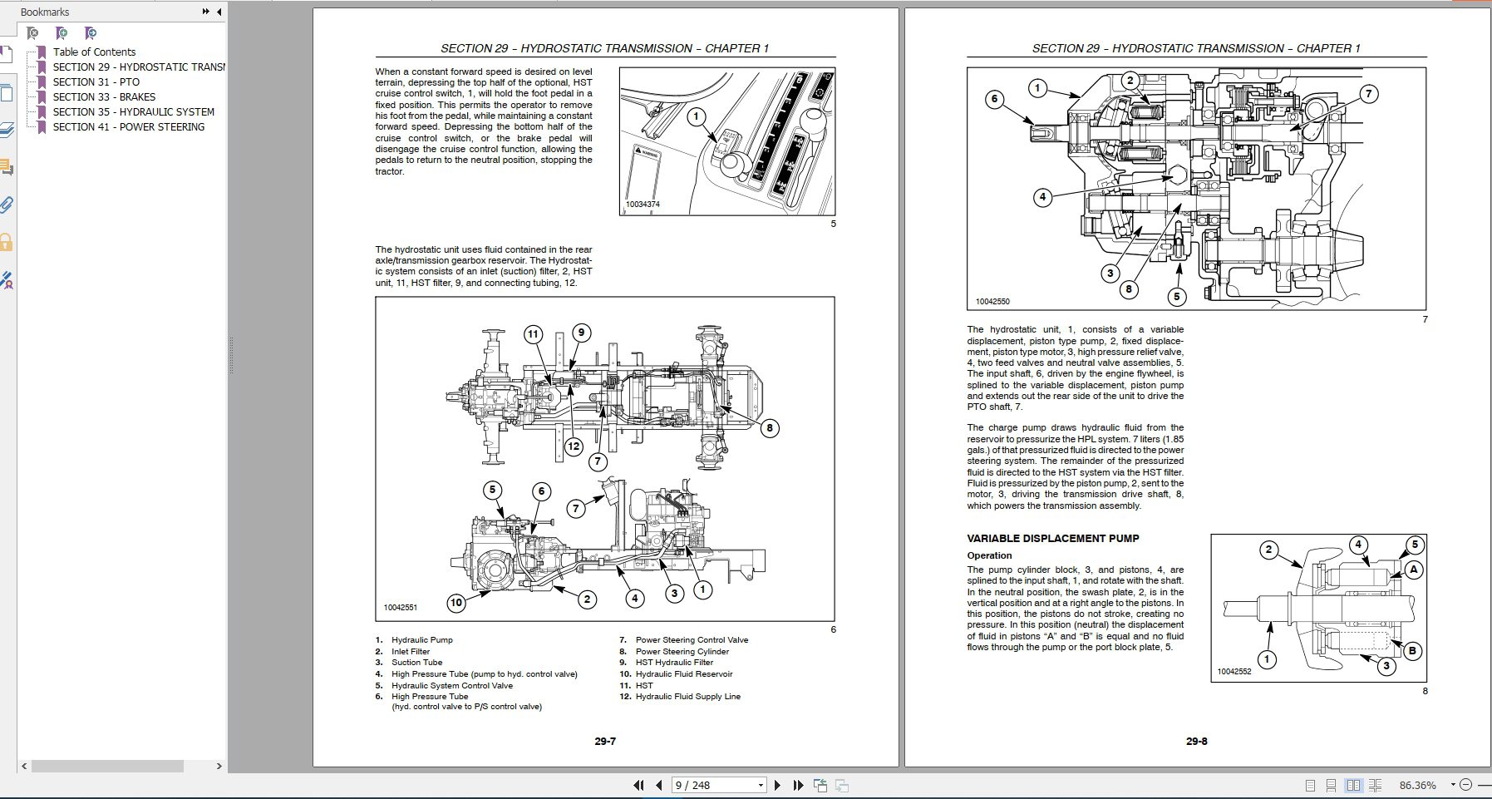Toggle continuous scrolling view
This screenshot has height=799, width=1492.
[1332, 786]
